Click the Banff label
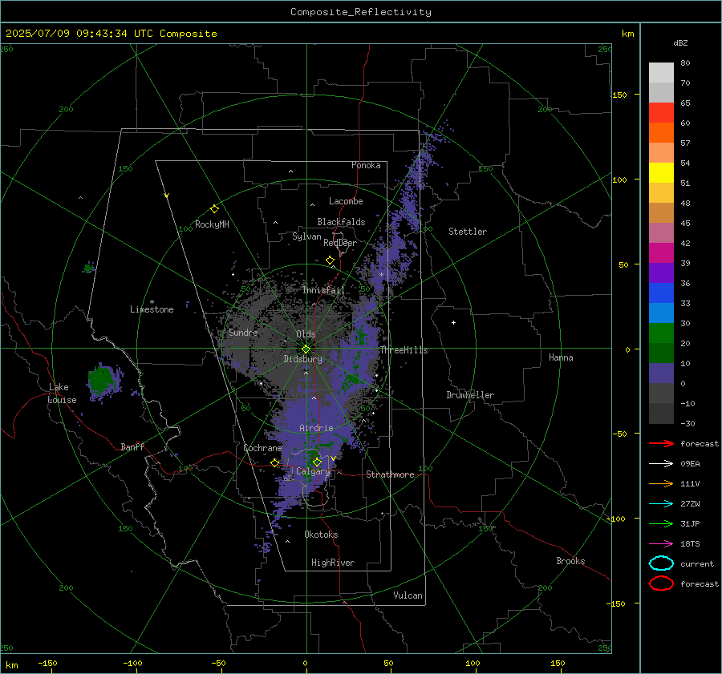This screenshot has width=722, height=674. pyautogui.click(x=132, y=446)
